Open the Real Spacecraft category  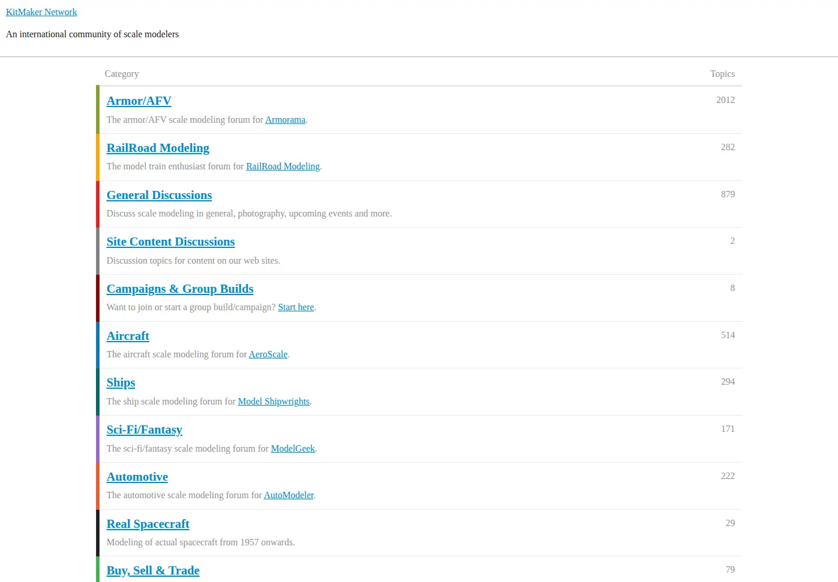click(x=148, y=524)
